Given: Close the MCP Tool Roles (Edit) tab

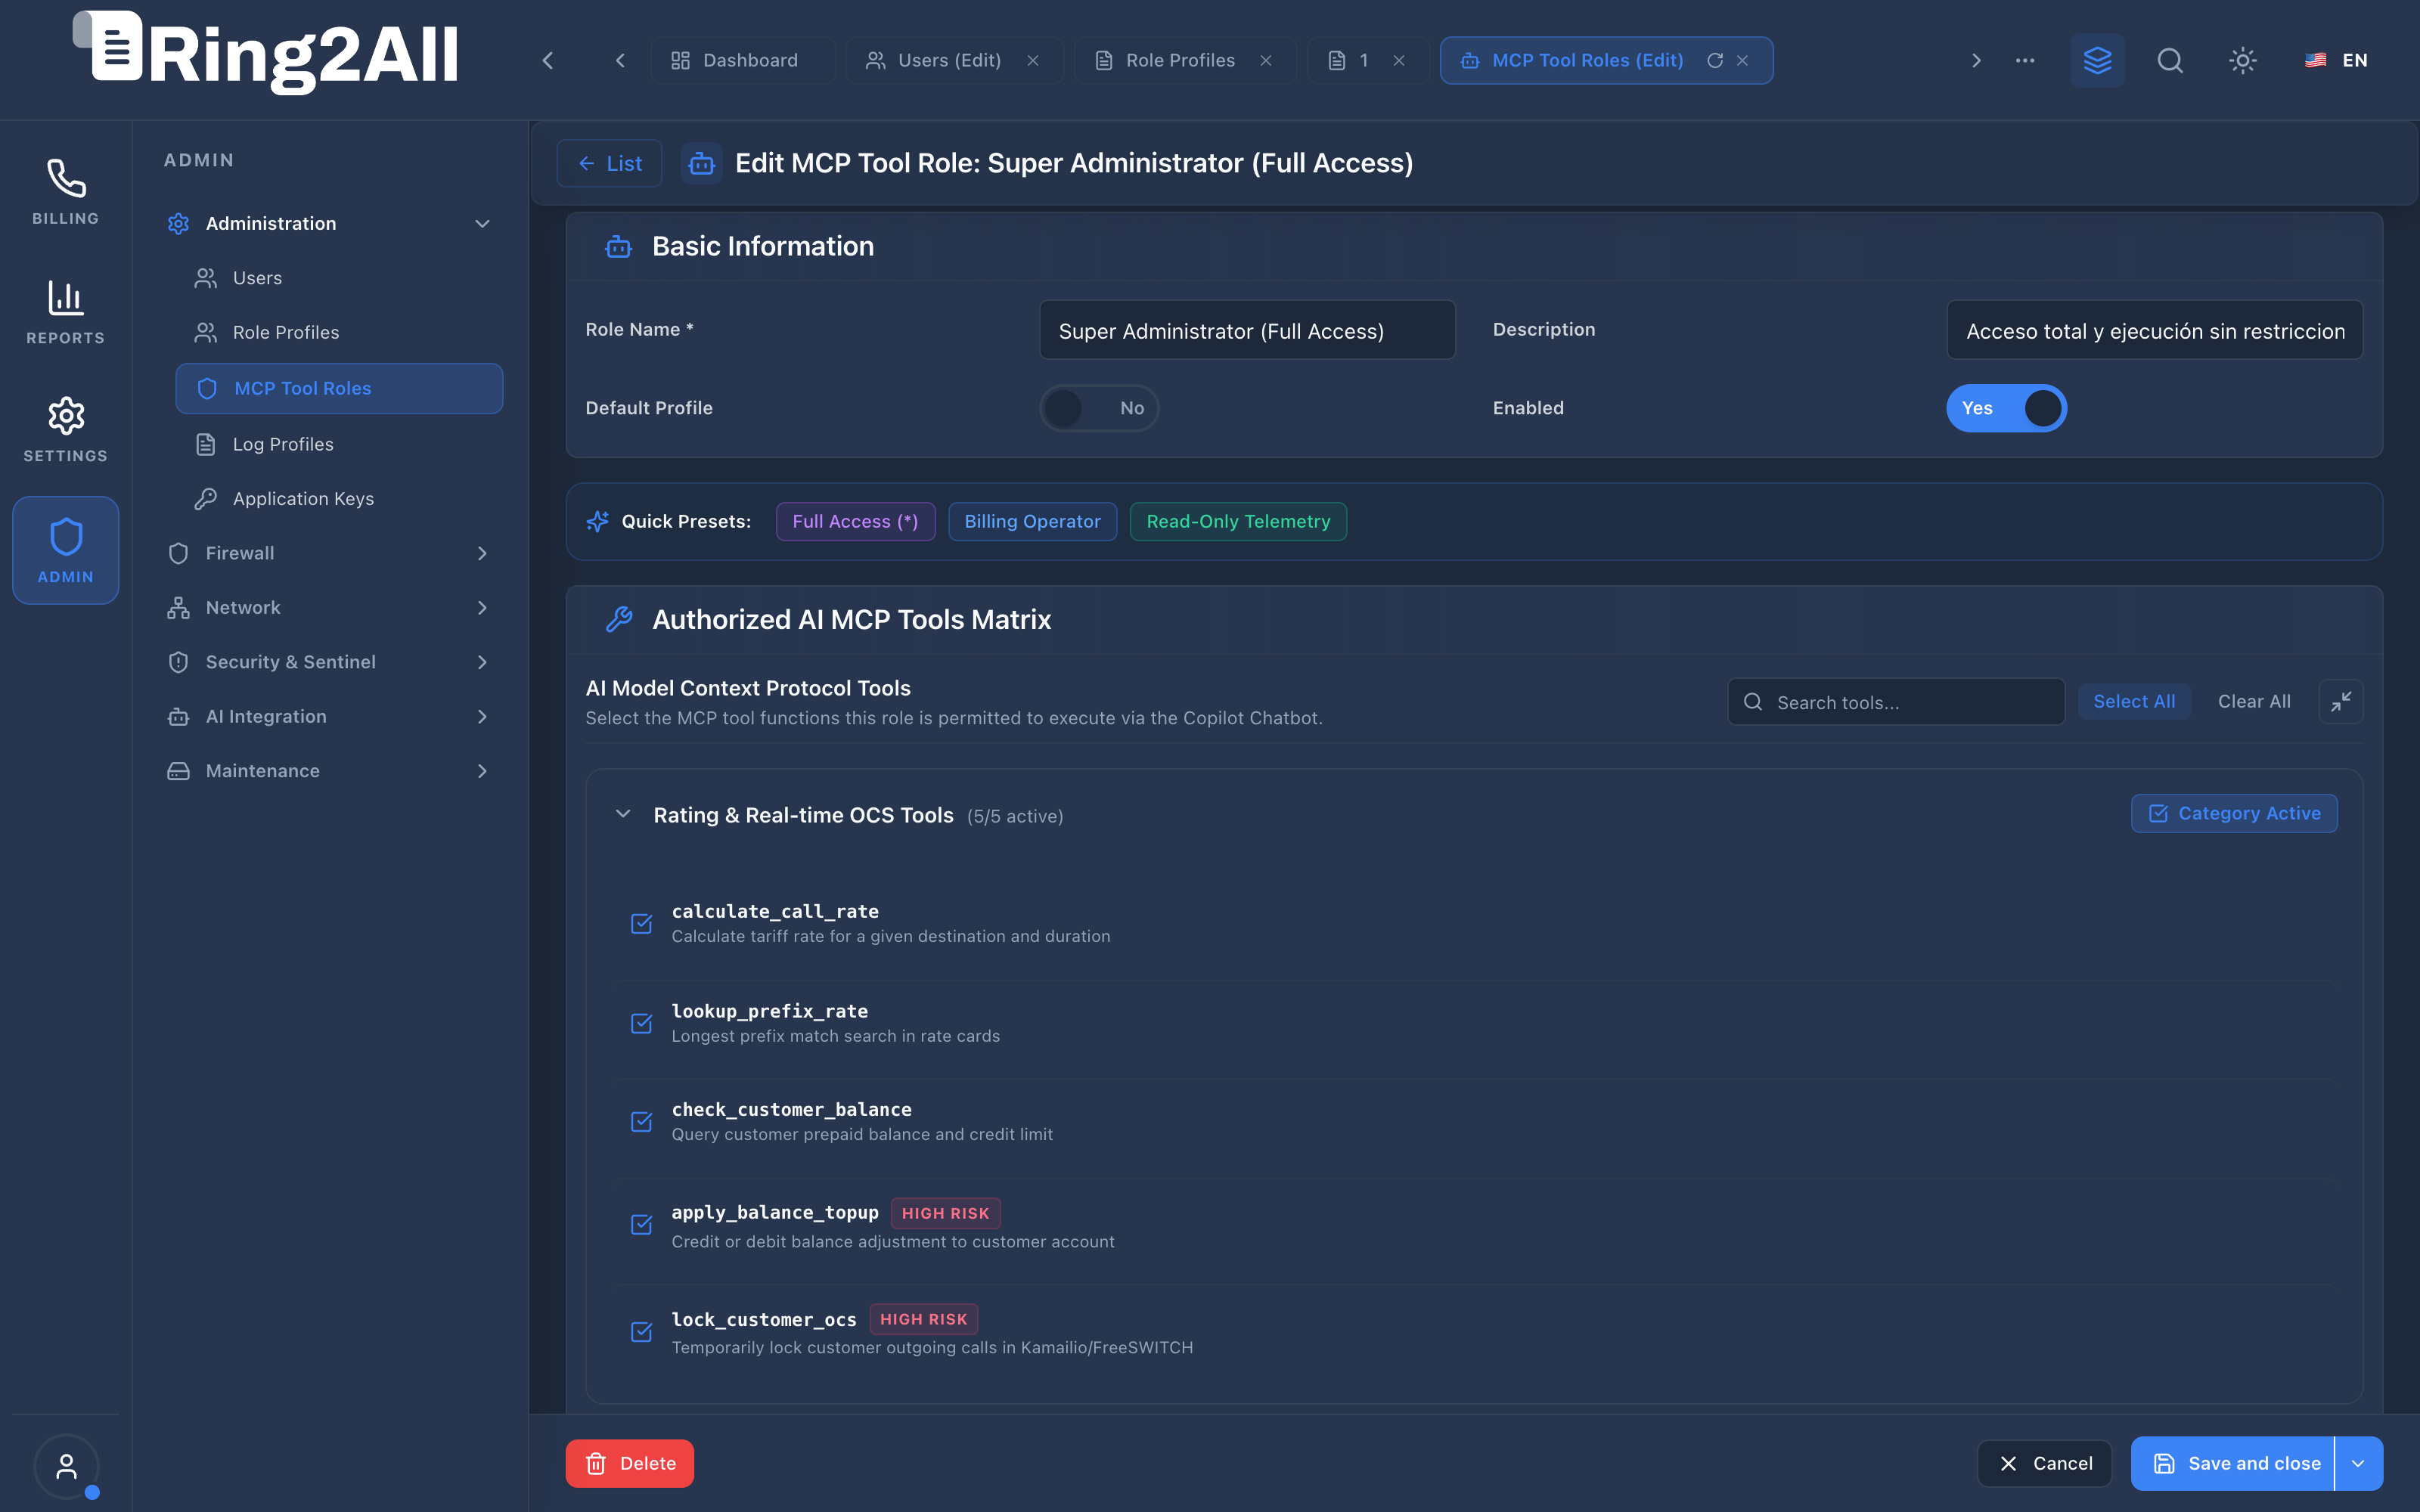Looking at the screenshot, I should coord(1743,60).
